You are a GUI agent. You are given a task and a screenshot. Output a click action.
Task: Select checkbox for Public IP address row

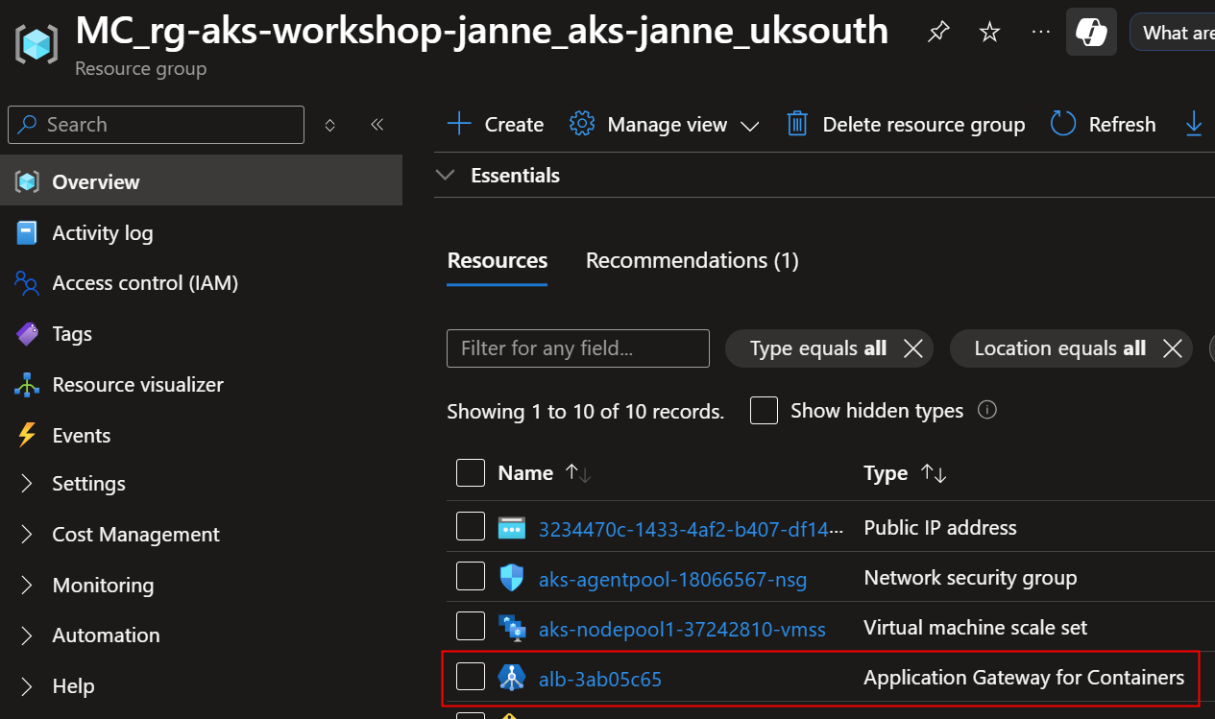click(471, 526)
